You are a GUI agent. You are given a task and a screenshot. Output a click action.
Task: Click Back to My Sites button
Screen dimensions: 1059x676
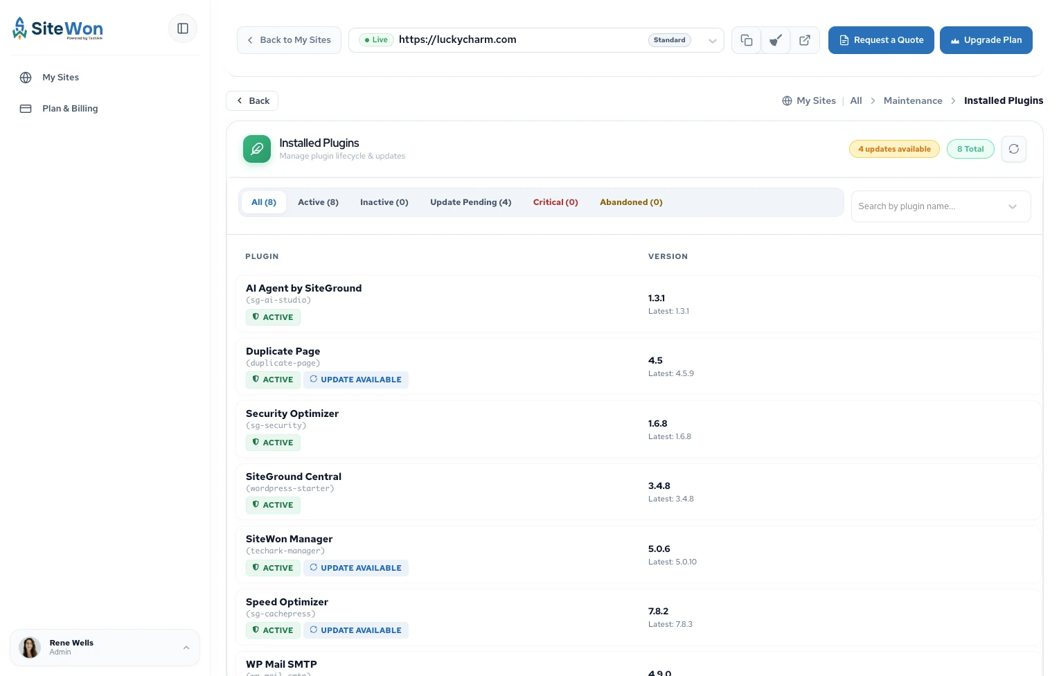click(x=289, y=40)
